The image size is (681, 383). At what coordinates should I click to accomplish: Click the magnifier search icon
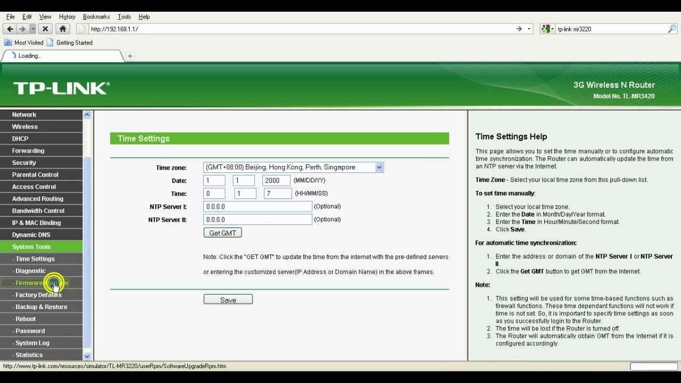[x=672, y=29]
